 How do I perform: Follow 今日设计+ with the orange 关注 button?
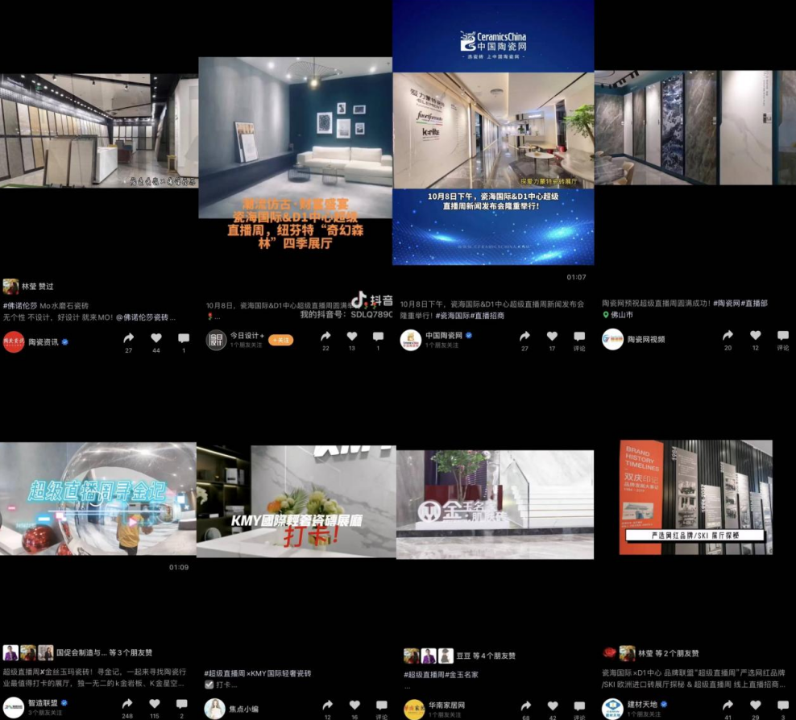pos(281,340)
